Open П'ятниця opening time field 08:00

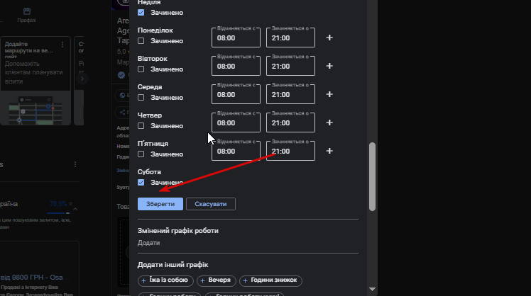pyautogui.click(x=236, y=151)
